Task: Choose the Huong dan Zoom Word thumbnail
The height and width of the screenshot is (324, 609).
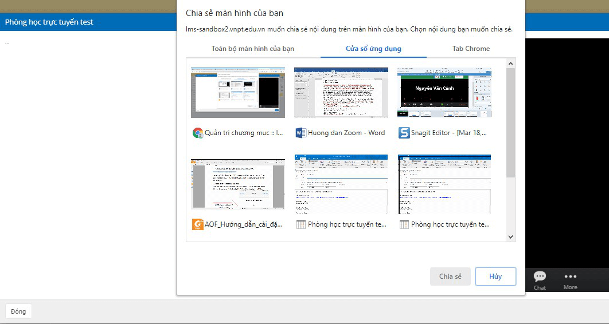Action: click(341, 92)
